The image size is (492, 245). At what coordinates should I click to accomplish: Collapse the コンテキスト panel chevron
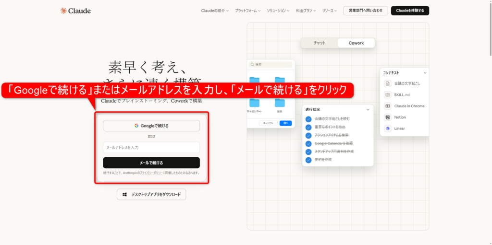pos(425,73)
